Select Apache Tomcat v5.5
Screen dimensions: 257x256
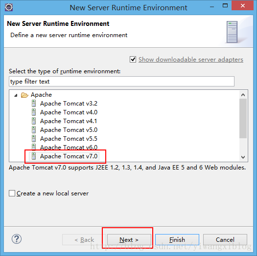pyautogui.click(x=69, y=139)
